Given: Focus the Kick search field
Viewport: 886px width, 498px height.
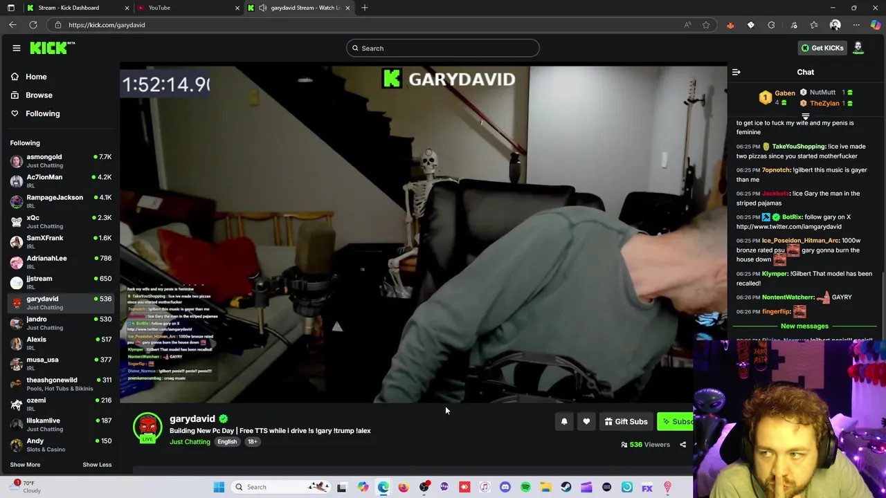Looking at the screenshot, I should 443,48.
